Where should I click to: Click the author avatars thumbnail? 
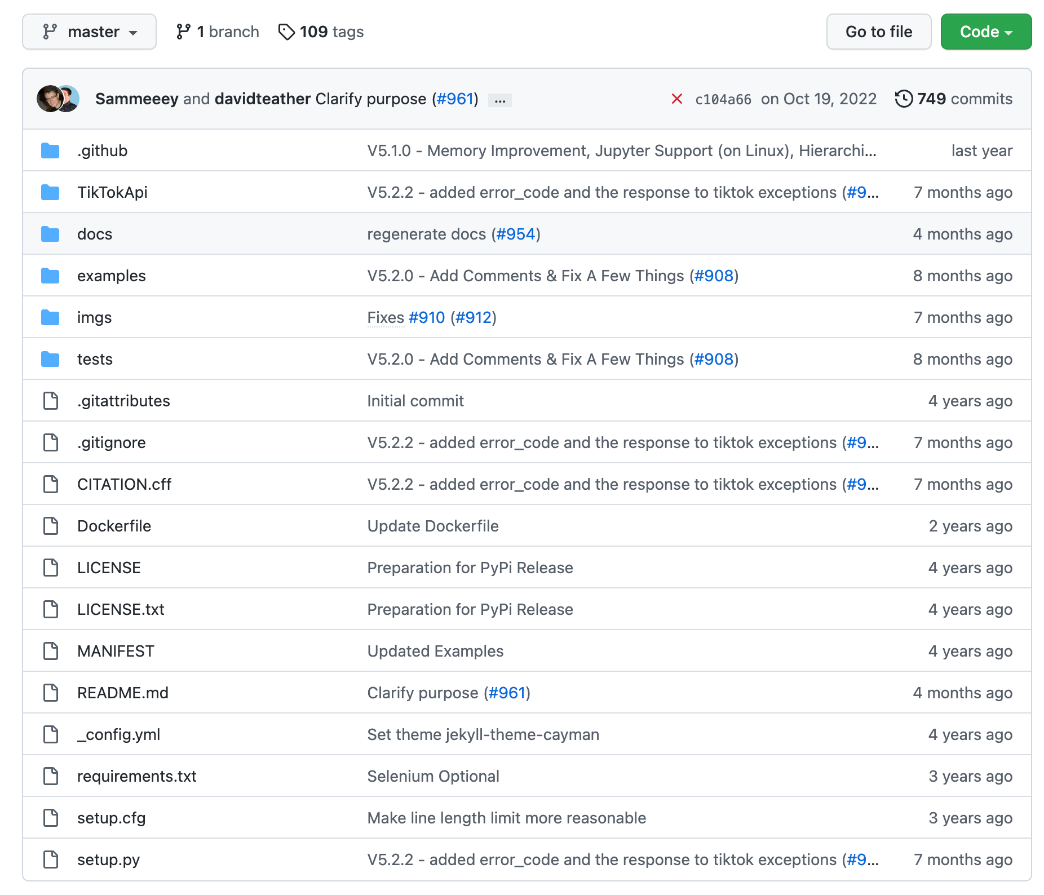point(58,99)
